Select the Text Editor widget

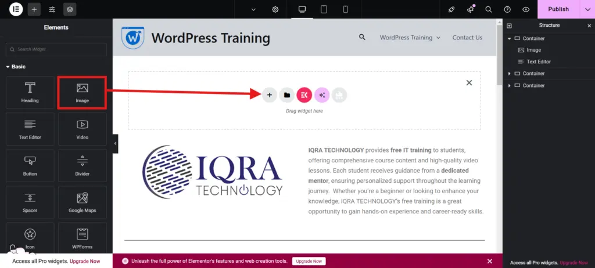(x=30, y=129)
